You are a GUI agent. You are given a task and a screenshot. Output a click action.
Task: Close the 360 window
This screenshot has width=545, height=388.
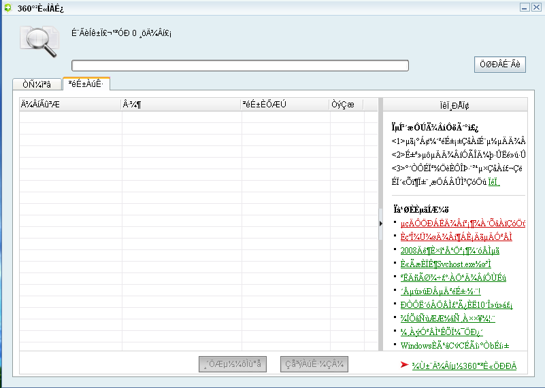click(536, 7)
